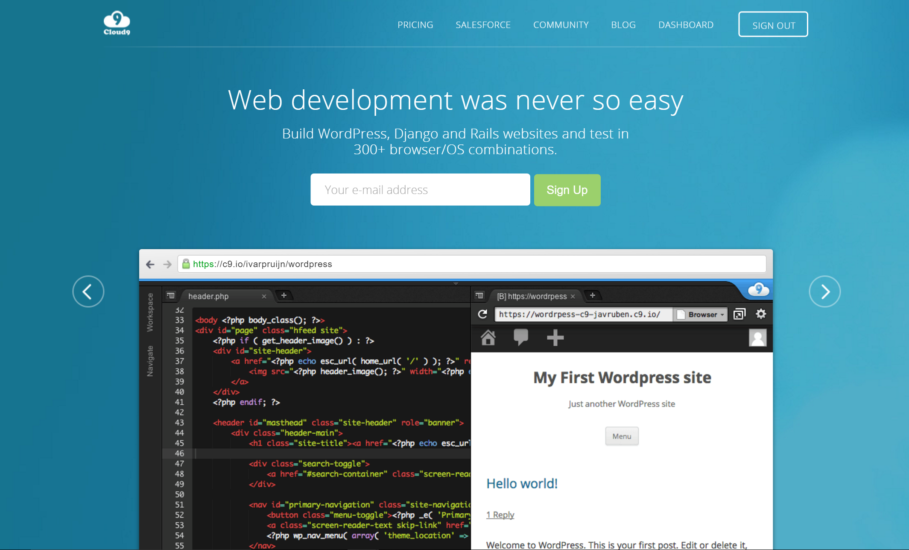Click the WordPress comments bubble icon
This screenshot has width=909, height=550.
[x=520, y=337]
